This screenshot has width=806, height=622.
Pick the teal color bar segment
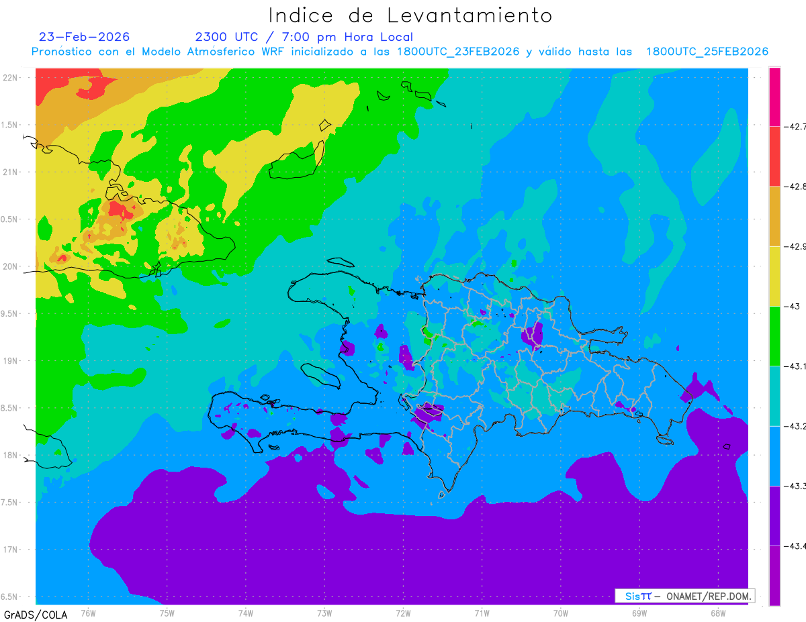(774, 396)
